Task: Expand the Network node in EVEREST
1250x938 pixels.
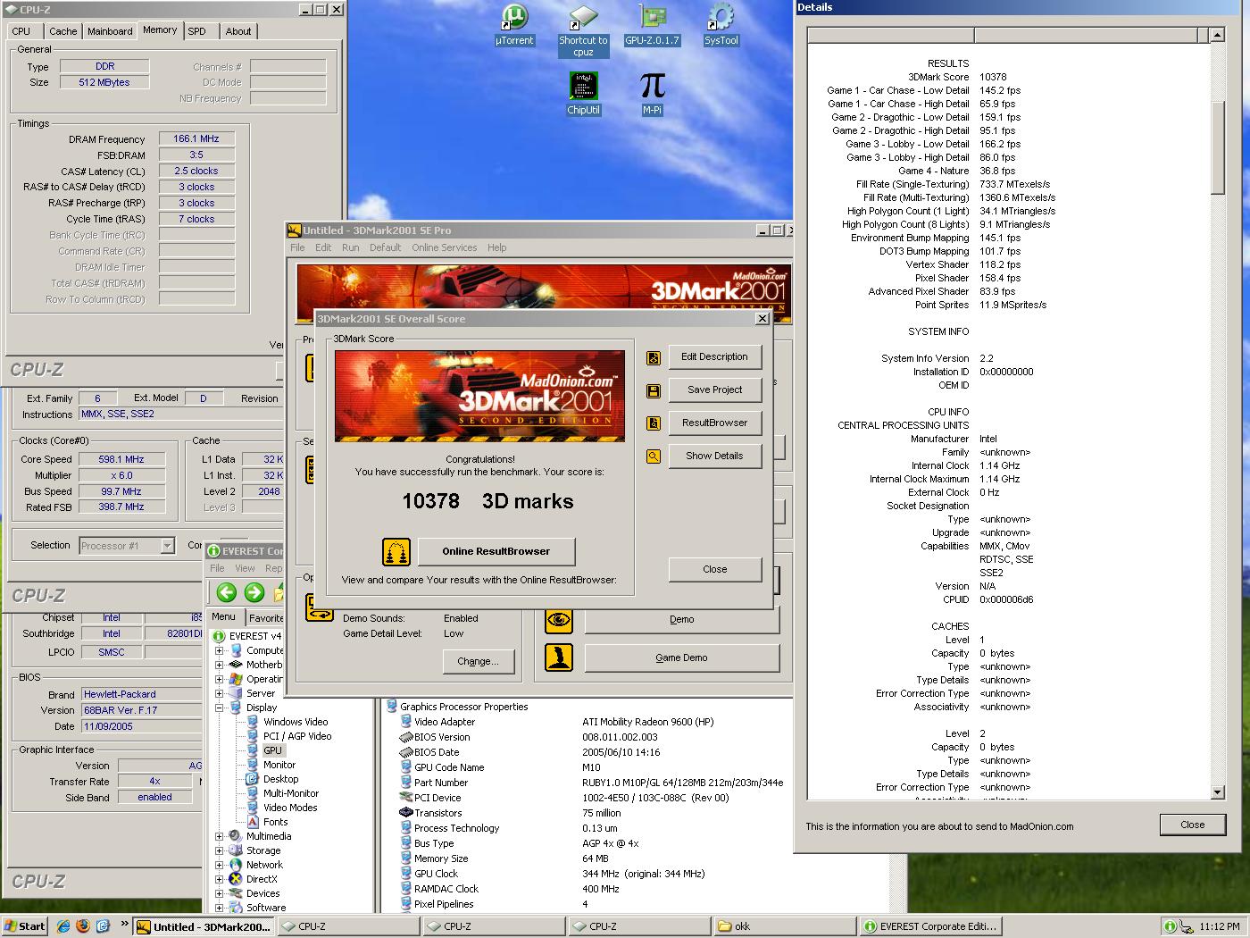Action: click(x=220, y=865)
